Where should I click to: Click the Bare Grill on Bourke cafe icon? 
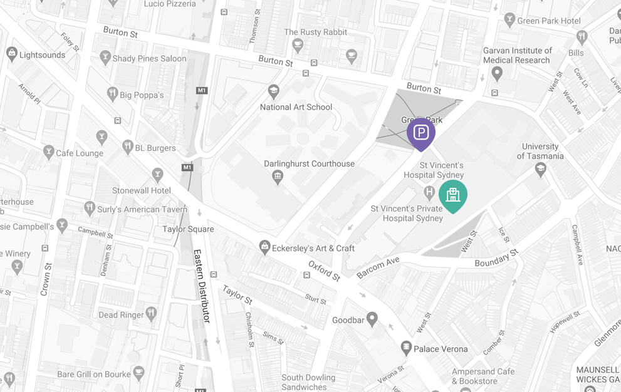138,373
